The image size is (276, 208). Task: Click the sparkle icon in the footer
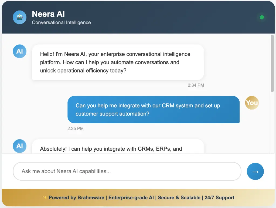[x=45, y=198]
